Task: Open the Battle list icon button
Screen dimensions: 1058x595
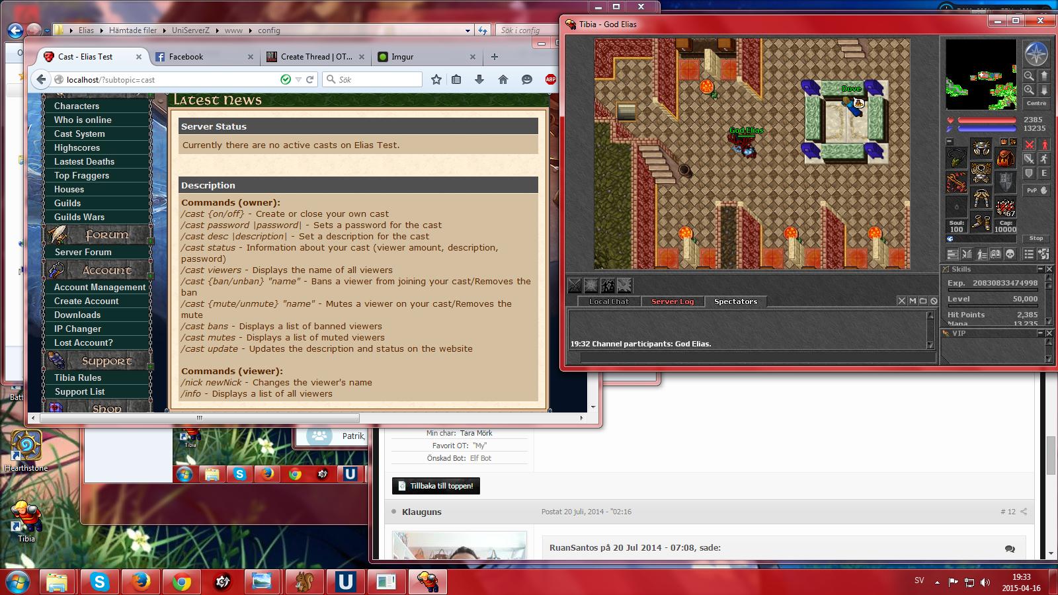Action: tap(967, 254)
